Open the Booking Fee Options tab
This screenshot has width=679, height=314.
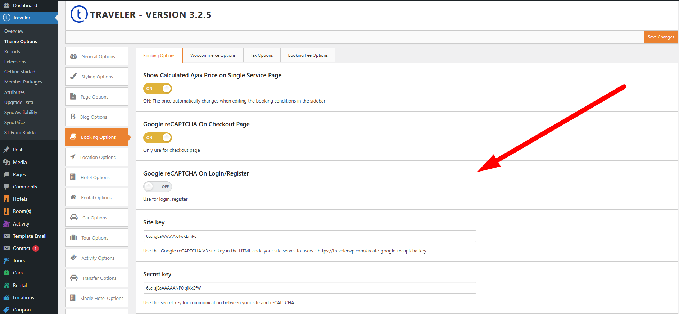308,55
